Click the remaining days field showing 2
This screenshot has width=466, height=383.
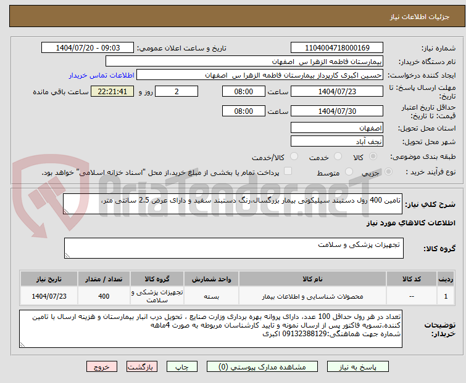click(177, 91)
